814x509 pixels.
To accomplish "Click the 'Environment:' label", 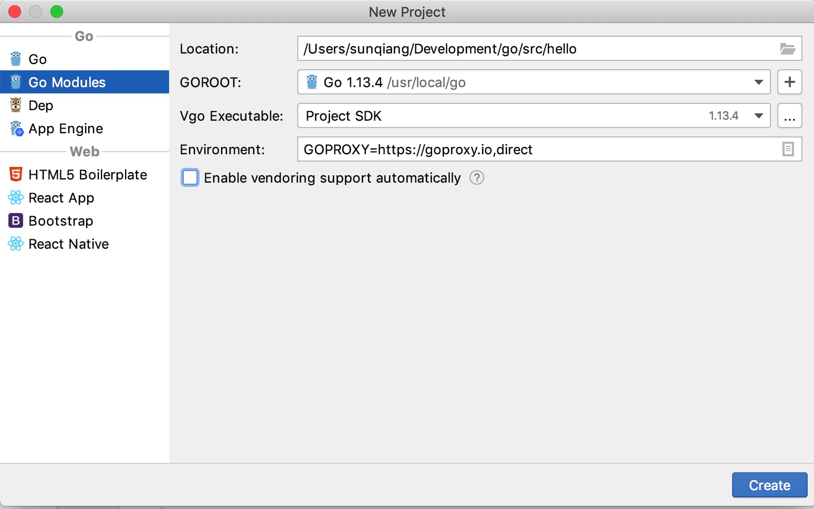I will click(x=222, y=150).
